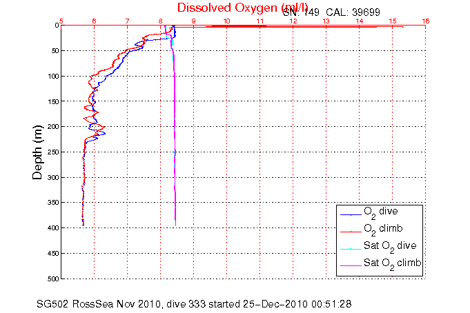Click the depth tick label 350
Viewport: 470px width, 313px height.
click(x=53, y=203)
